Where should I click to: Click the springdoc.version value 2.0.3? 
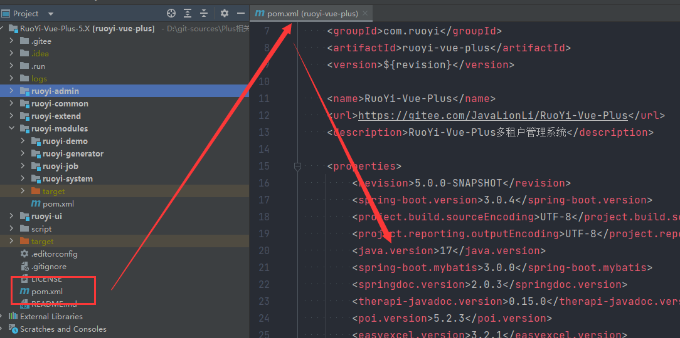[487, 284]
